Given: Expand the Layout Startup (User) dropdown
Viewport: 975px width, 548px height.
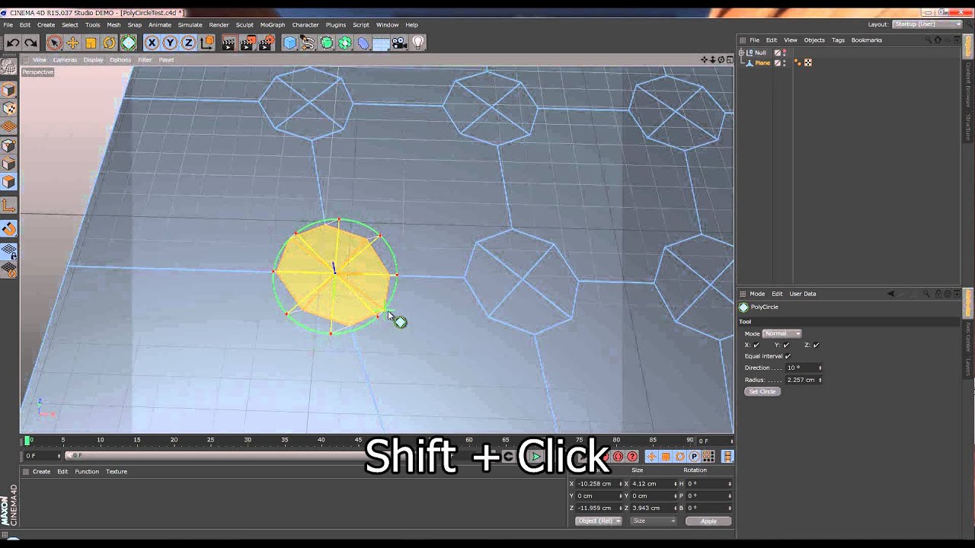Looking at the screenshot, I should 927,24.
